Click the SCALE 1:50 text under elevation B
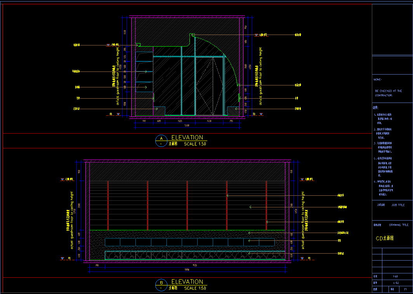Viewport: 413px width, 294px height. coord(195,288)
